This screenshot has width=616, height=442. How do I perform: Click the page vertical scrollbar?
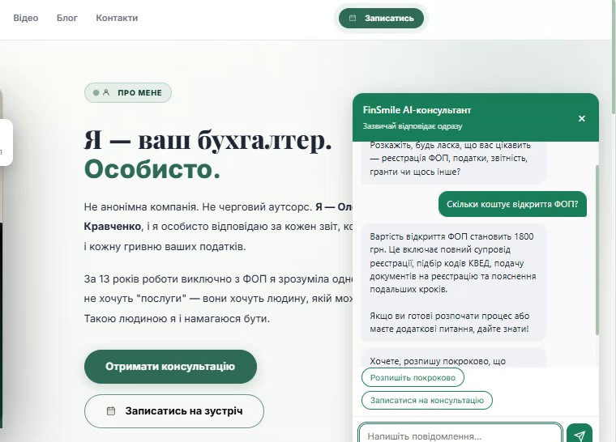(614, 55)
